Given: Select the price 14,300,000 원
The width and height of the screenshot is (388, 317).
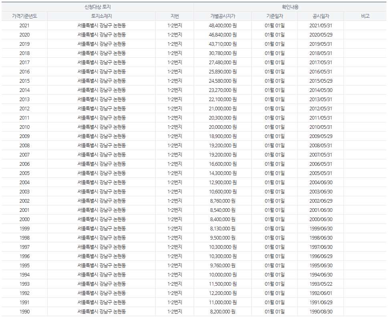Looking at the screenshot, I should [x=223, y=173].
